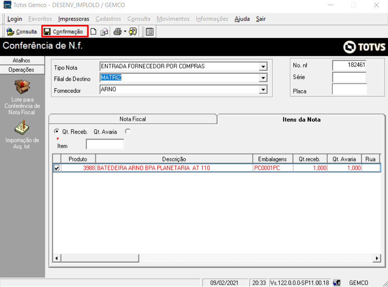
Task: Click the blank new document icon
Action: pyautogui.click(x=93, y=32)
